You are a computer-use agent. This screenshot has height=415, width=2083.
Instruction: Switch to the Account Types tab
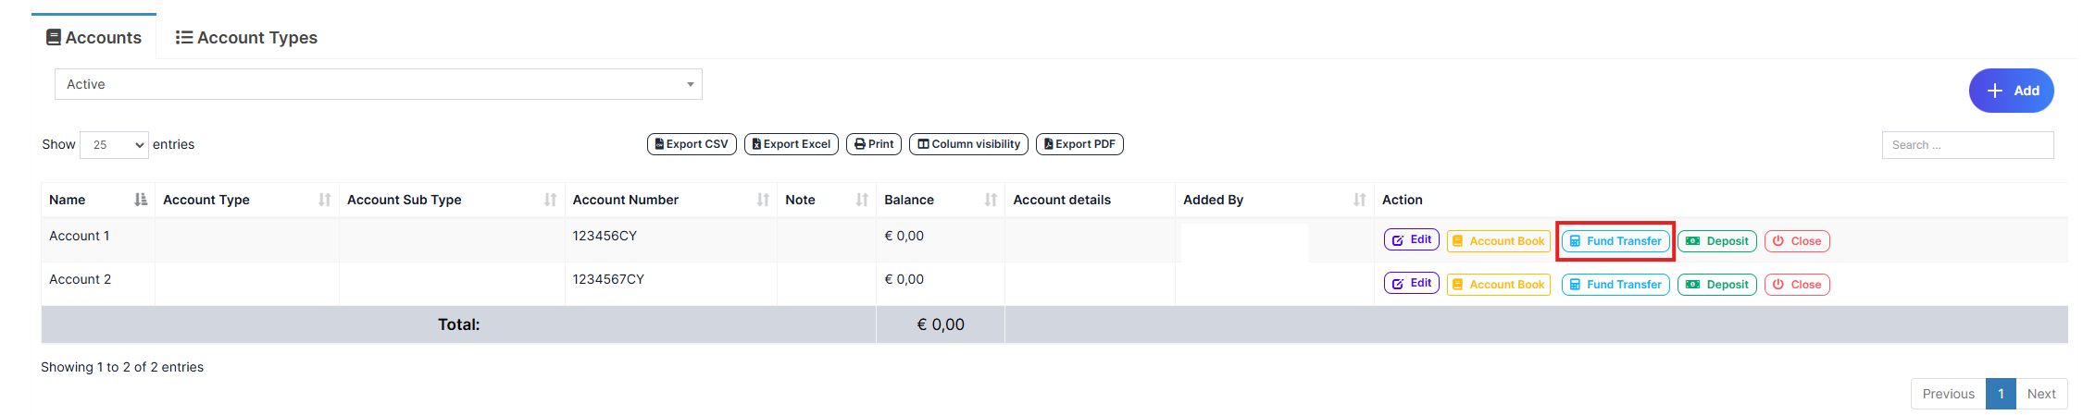coord(246,38)
